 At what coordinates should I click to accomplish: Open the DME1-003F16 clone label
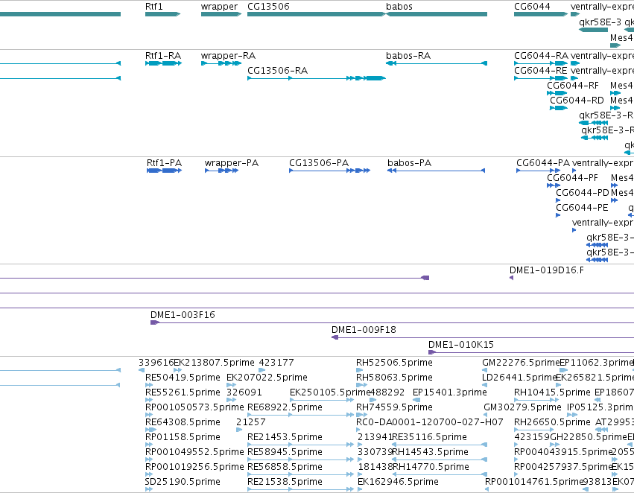point(183,315)
